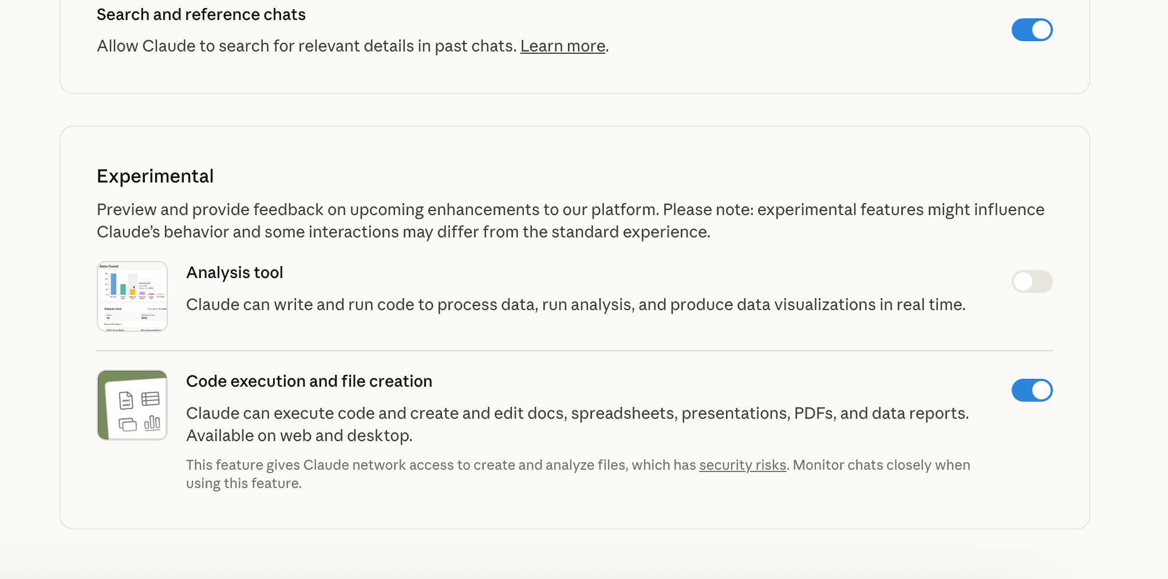Enable the Analysis tool toggle
Image resolution: width=1168 pixels, height=579 pixels.
pyautogui.click(x=1032, y=281)
